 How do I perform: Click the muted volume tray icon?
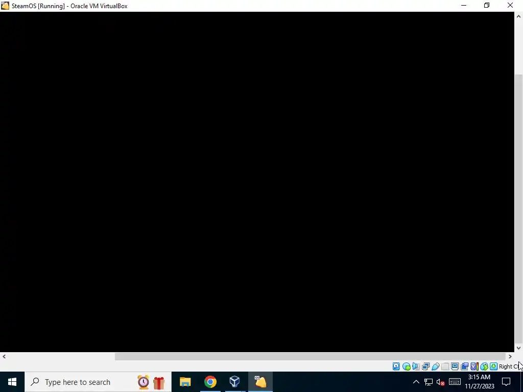(441, 382)
